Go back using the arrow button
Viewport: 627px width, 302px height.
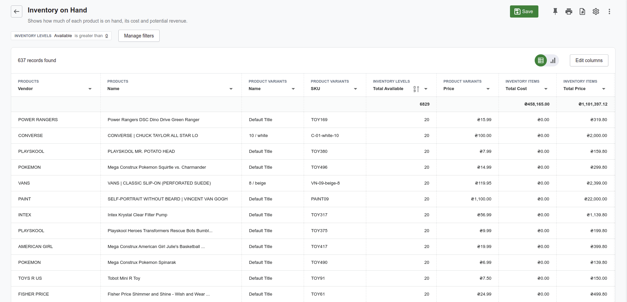(17, 11)
